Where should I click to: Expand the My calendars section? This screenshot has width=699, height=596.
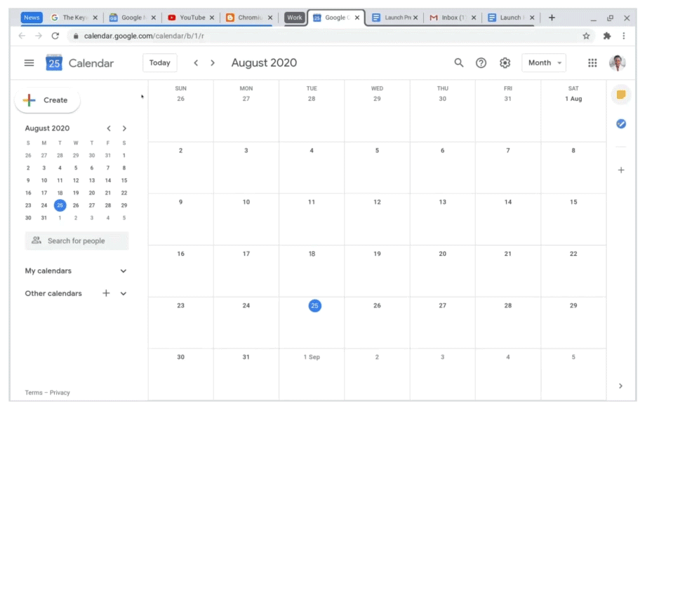[124, 271]
